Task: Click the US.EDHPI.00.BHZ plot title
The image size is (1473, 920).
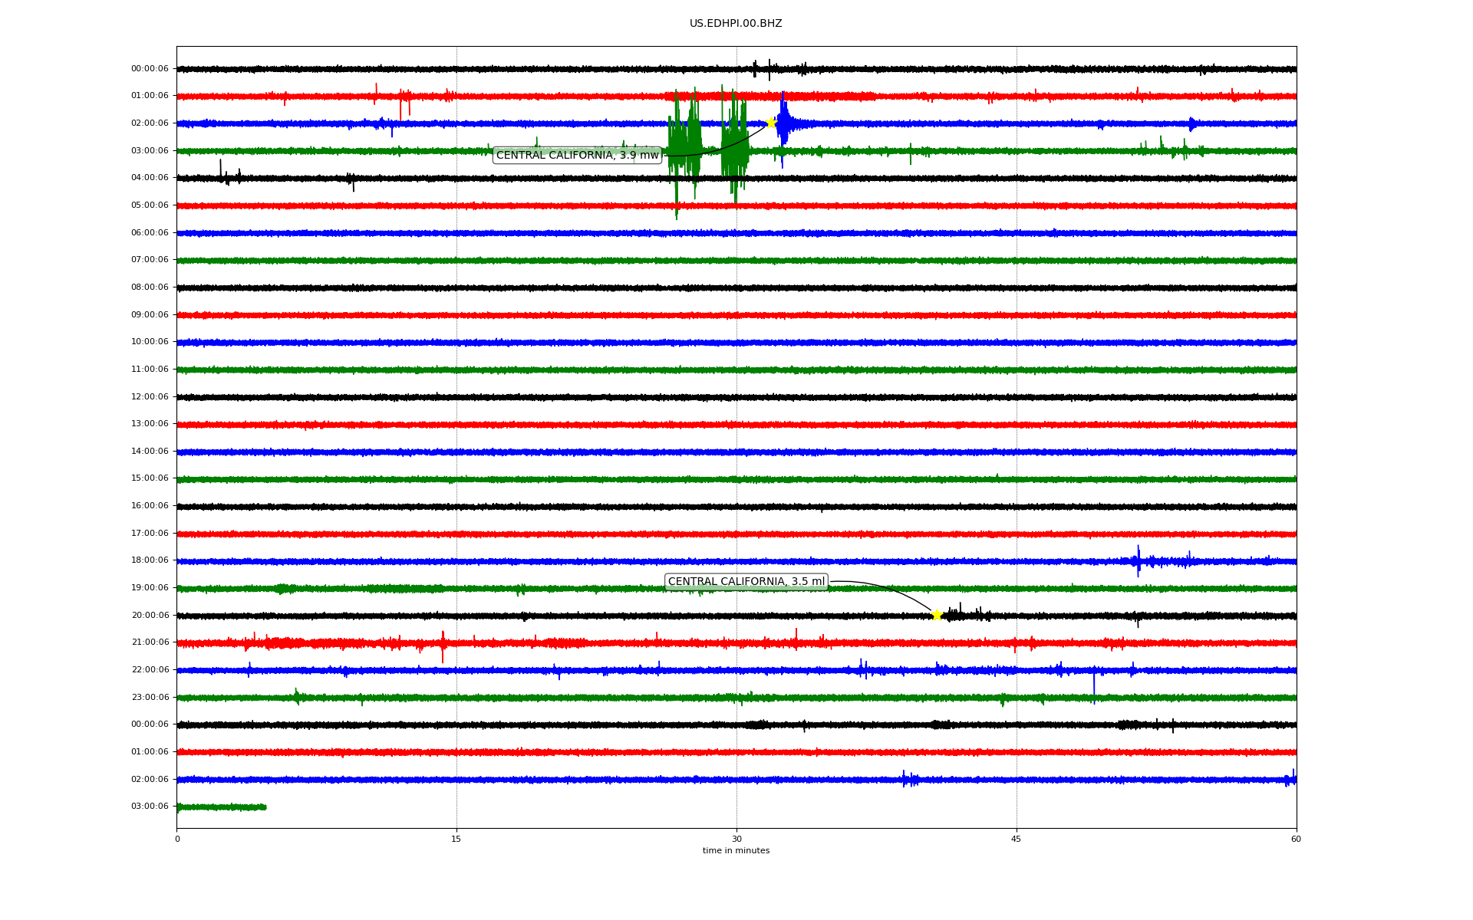Action: point(735,24)
